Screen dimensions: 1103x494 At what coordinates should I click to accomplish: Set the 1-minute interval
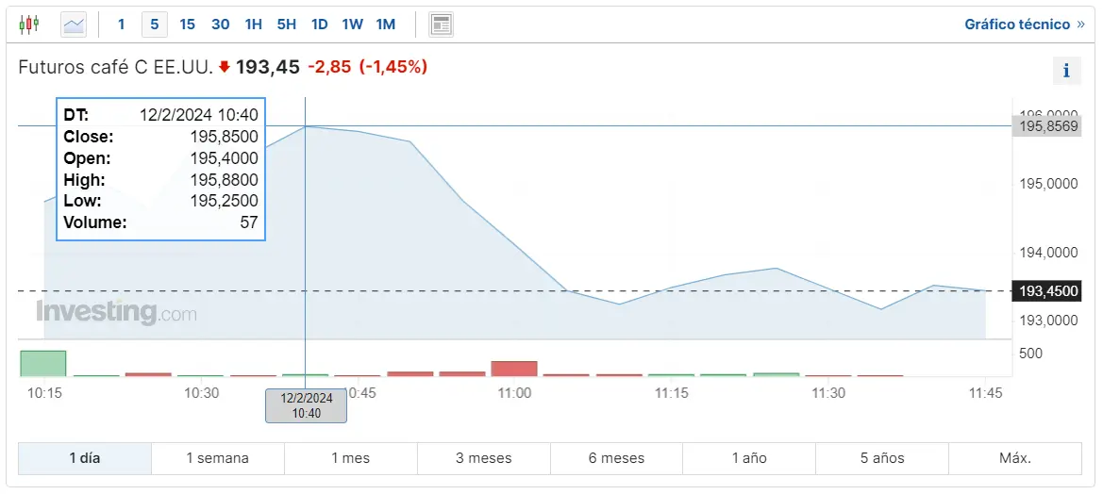tap(121, 25)
